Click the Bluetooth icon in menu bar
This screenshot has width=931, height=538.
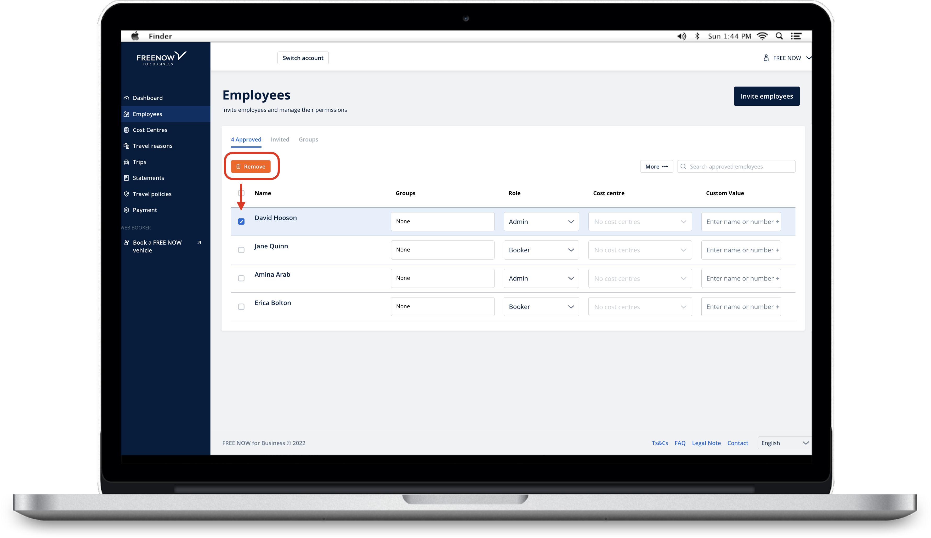click(697, 36)
